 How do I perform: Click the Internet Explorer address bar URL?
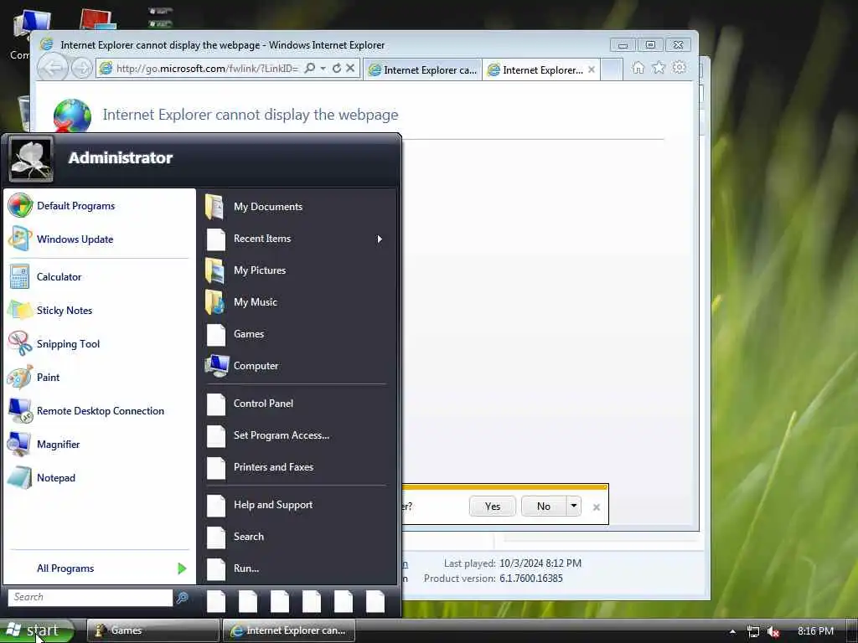[207, 69]
